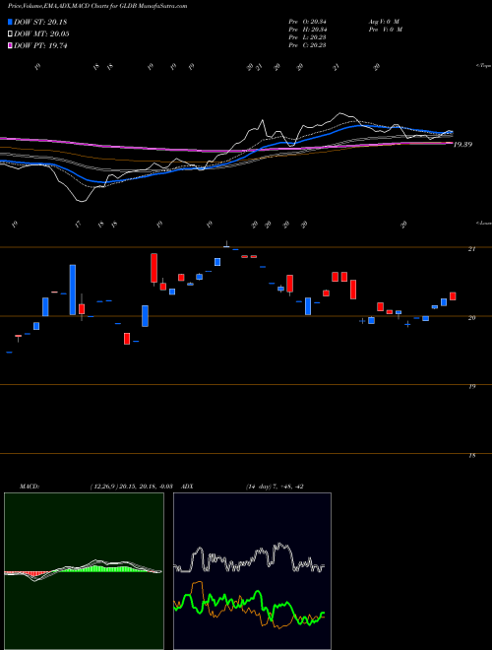Click the 'Pre V: 0 M' value
492x650 pixels.
point(385,30)
